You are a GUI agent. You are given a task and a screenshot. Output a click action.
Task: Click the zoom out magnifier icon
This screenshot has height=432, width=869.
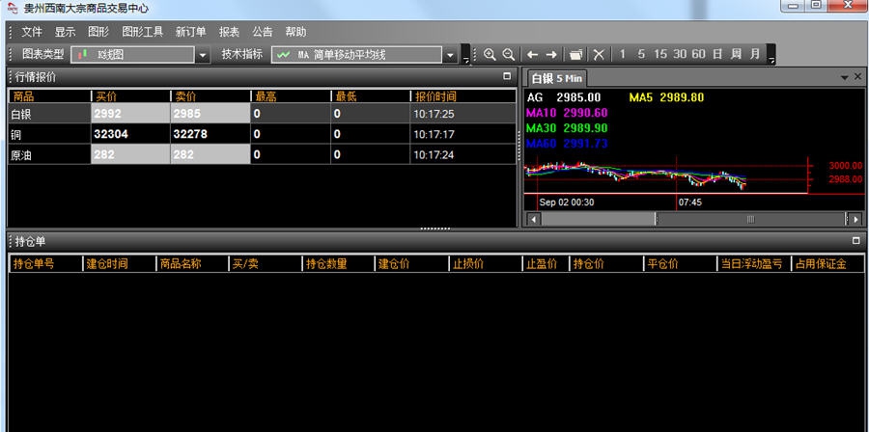click(x=508, y=55)
